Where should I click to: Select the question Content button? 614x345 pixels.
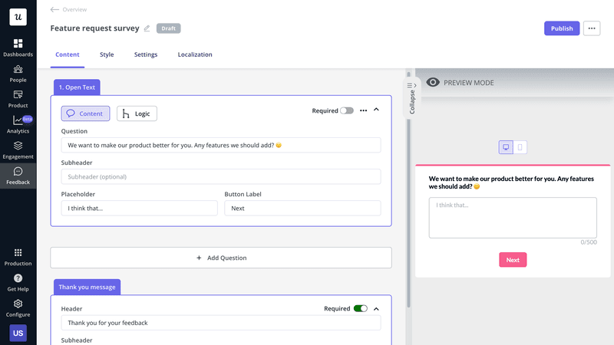(x=85, y=113)
